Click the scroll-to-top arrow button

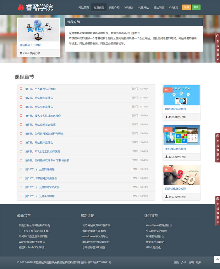(217, 260)
